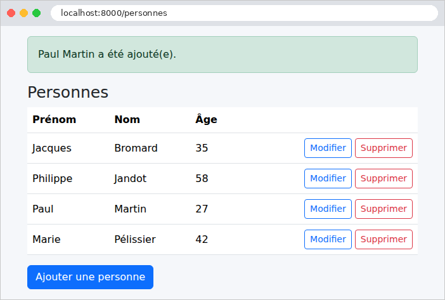The height and width of the screenshot is (300, 445).
Task: Click Modifier button for Jacques Bromard
Action: 328,148
